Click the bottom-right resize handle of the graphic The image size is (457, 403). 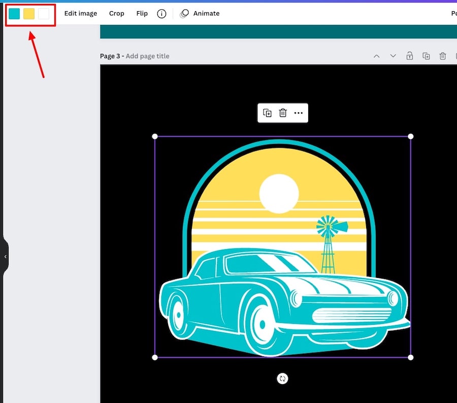click(411, 357)
